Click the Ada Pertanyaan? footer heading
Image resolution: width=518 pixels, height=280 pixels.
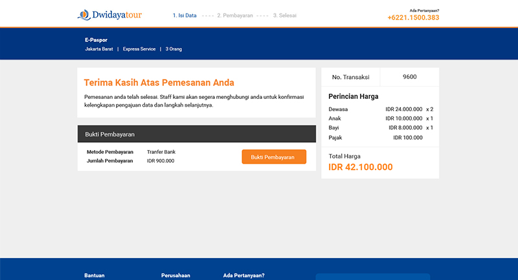[x=244, y=275]
